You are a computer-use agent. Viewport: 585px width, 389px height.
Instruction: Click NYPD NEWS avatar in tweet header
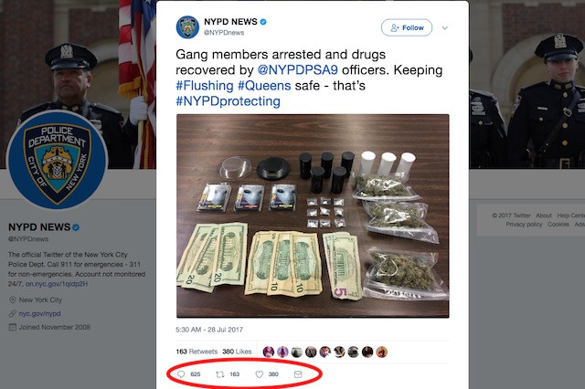[x=187, y=26]
